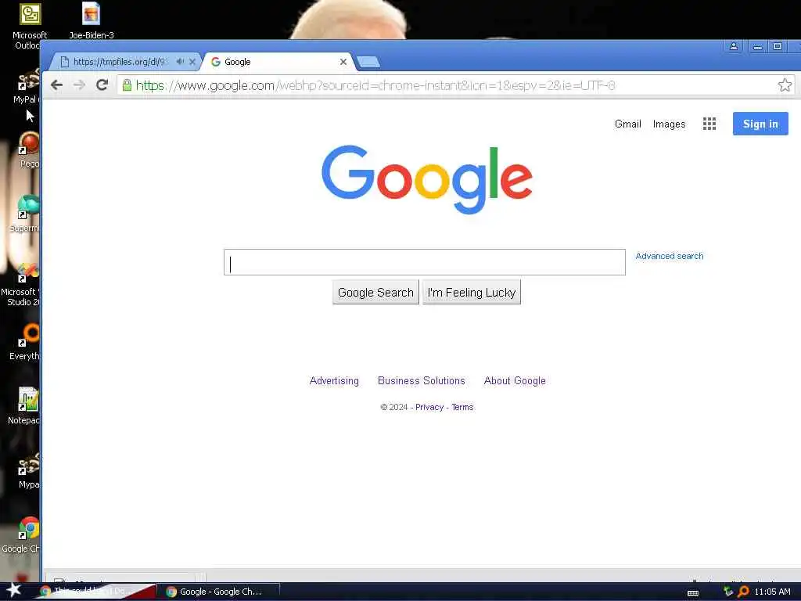Open the Google apps grid

(x=709, y=124)
